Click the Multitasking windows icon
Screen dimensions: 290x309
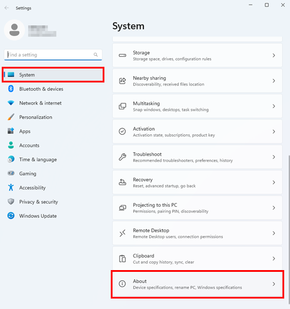point(122,106)
